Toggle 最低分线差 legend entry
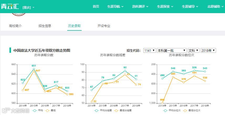 (x=123, y=111)
